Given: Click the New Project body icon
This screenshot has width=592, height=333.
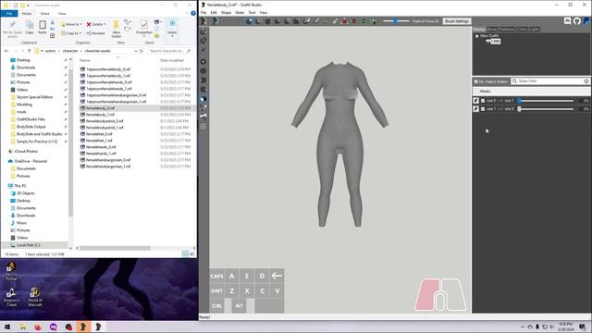Looking at the screenshot, I should click(x=204, y=21).
